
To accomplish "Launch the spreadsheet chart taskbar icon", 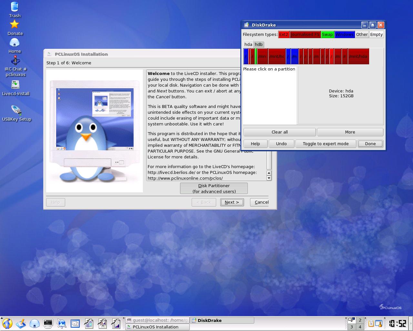I will click(116, 323).
